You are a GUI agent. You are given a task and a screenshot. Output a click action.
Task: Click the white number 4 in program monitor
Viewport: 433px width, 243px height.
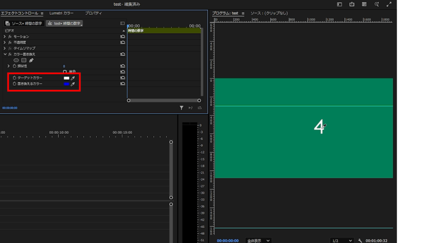pos(319,127)
